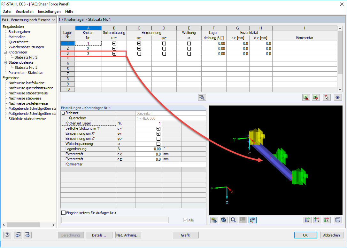Check Eingabe setzen für Auflager Nr.
The height and width of the screenshot is (248, 347).
pyautogui.click(x=63, y=212)
